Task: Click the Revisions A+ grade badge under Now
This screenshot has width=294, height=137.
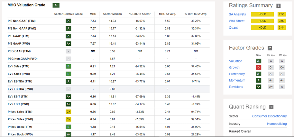Action: tap(259, 87)
